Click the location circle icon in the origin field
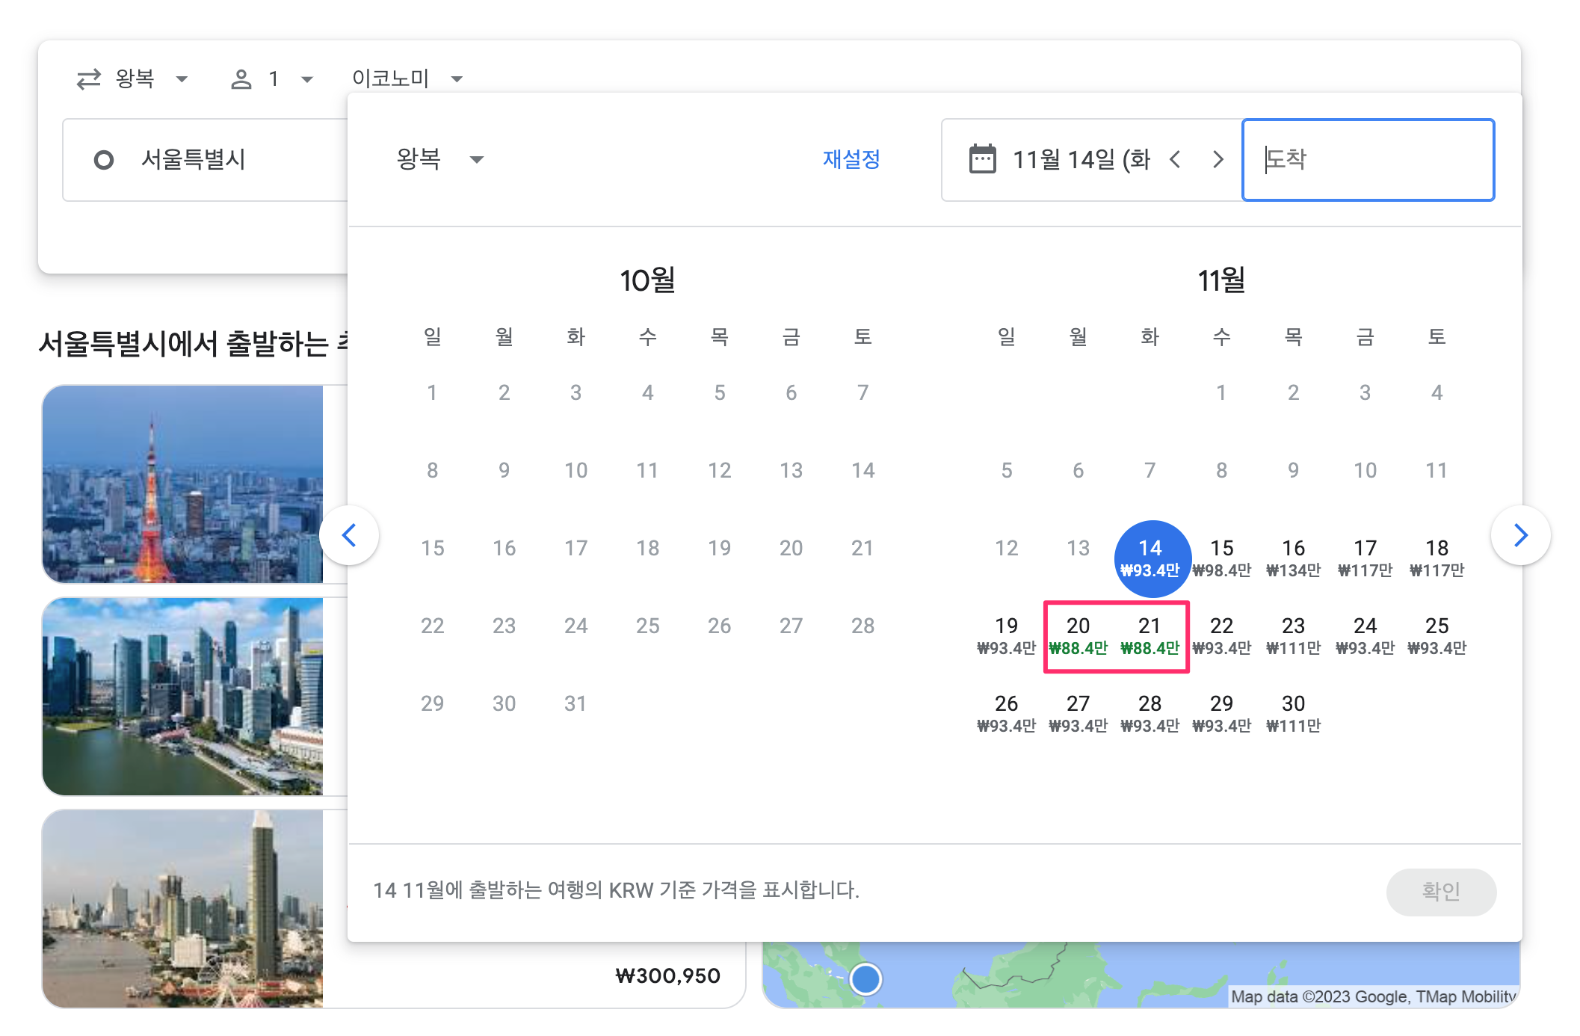Image resolution: width=1580 pixels, height=1036 pixels. coord(104,159)
